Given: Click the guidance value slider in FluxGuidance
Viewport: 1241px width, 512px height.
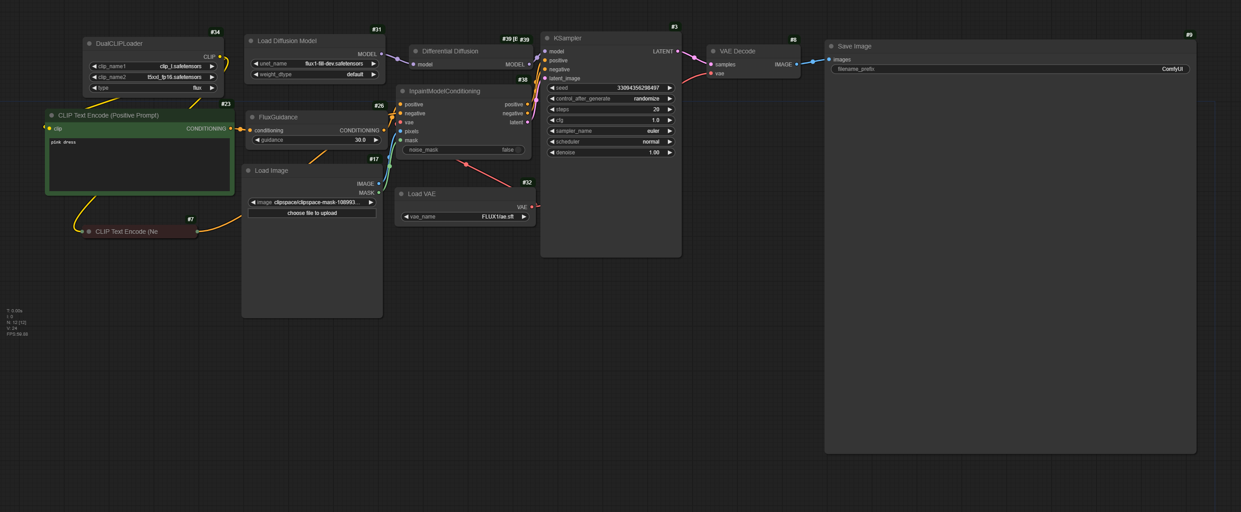Looking at the screenshot, I should pos(316,140).
